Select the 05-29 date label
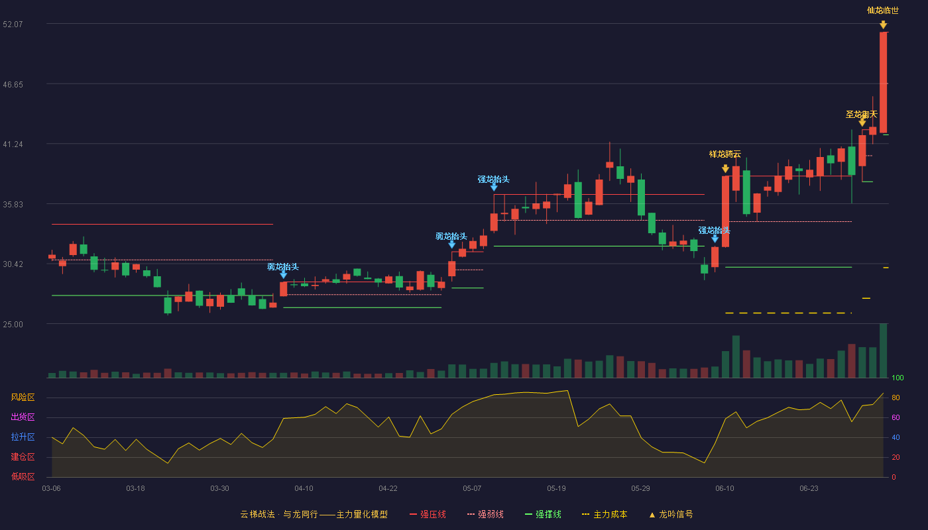 click(x=640, y=488)
